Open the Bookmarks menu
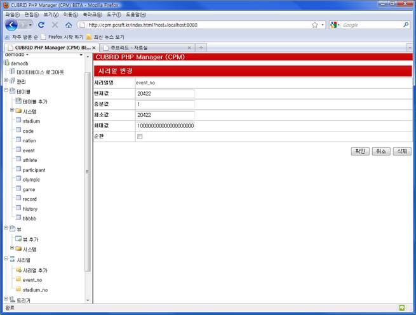This screenshot has height=315, width=416. point(92,15)
